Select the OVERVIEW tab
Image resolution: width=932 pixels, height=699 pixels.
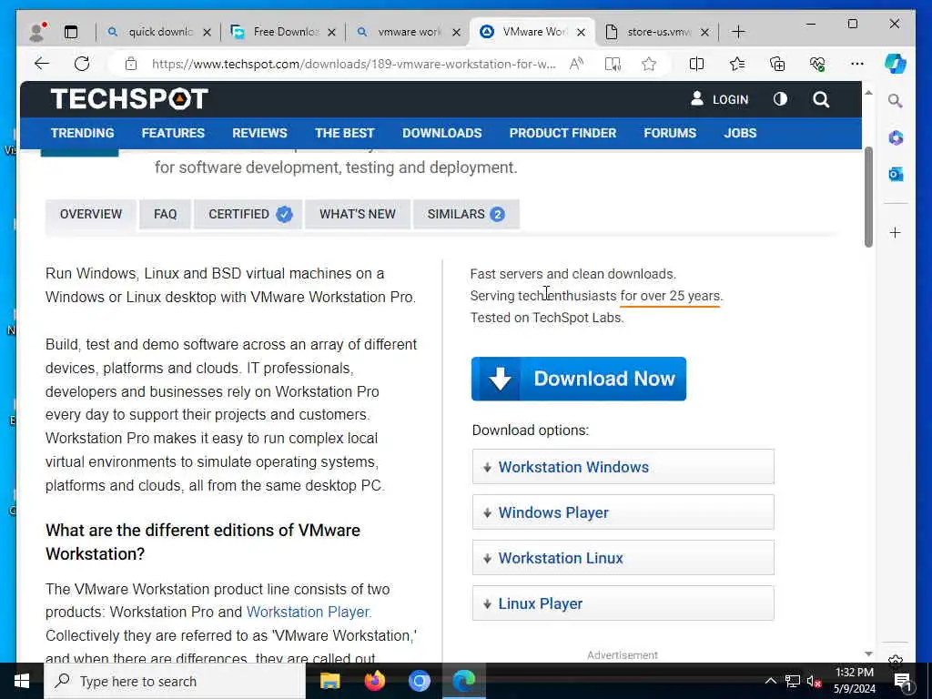pos(91,214)
